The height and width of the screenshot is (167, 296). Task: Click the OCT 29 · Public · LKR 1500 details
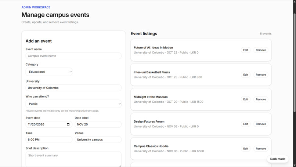click(185, 102)
